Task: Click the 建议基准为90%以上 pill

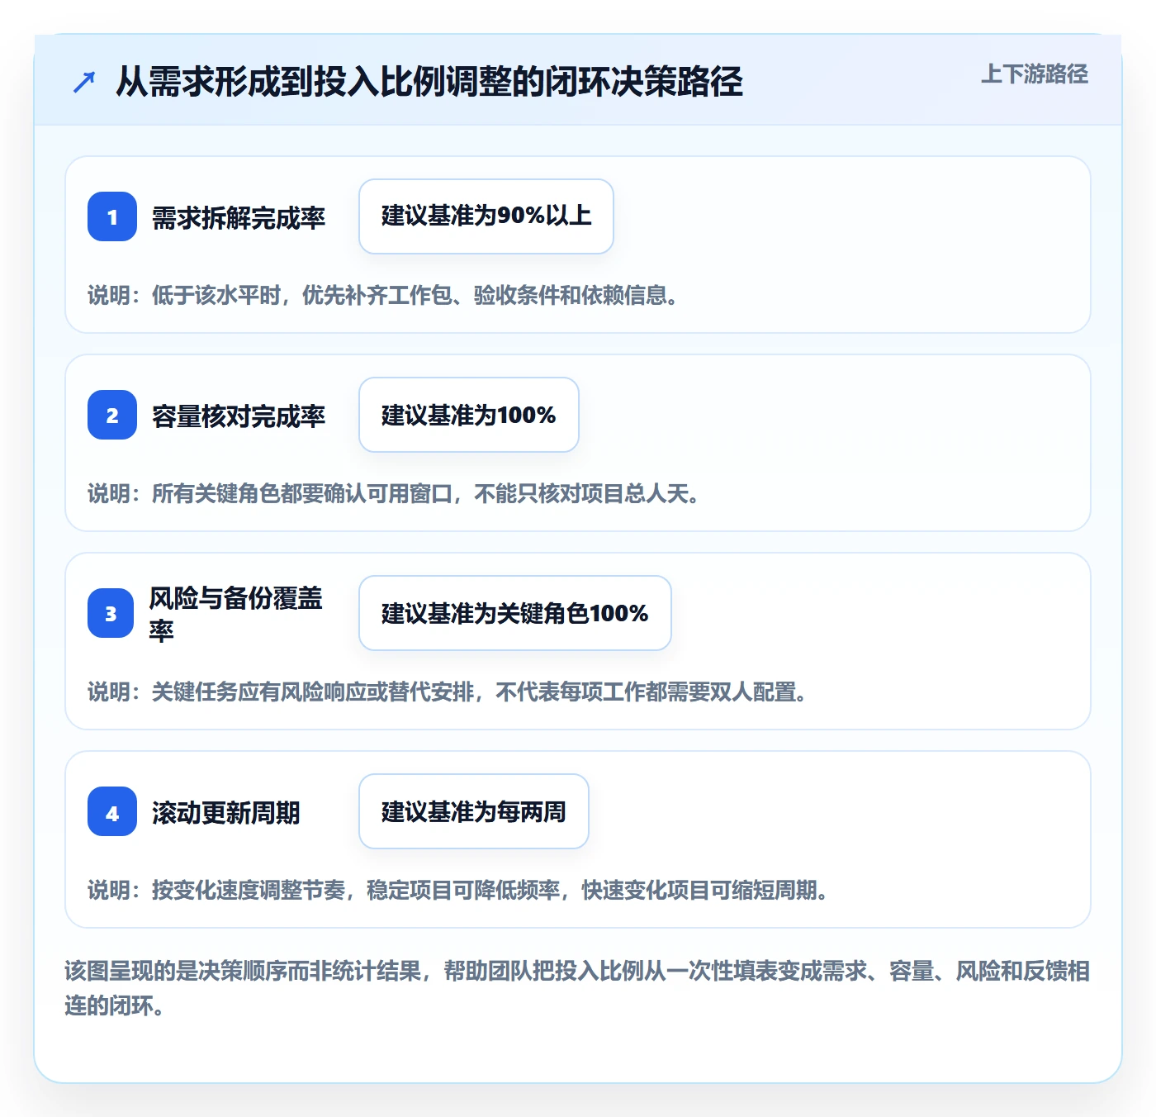Action: click(x=486, y=216)
